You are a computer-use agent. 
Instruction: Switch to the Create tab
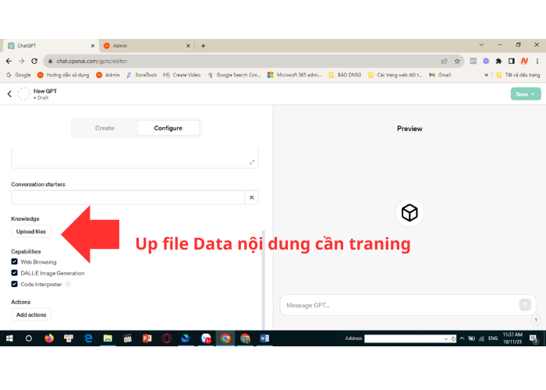coord(105,128)
